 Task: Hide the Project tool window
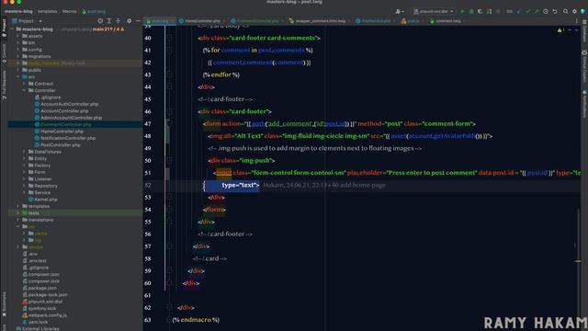(138, 21)
